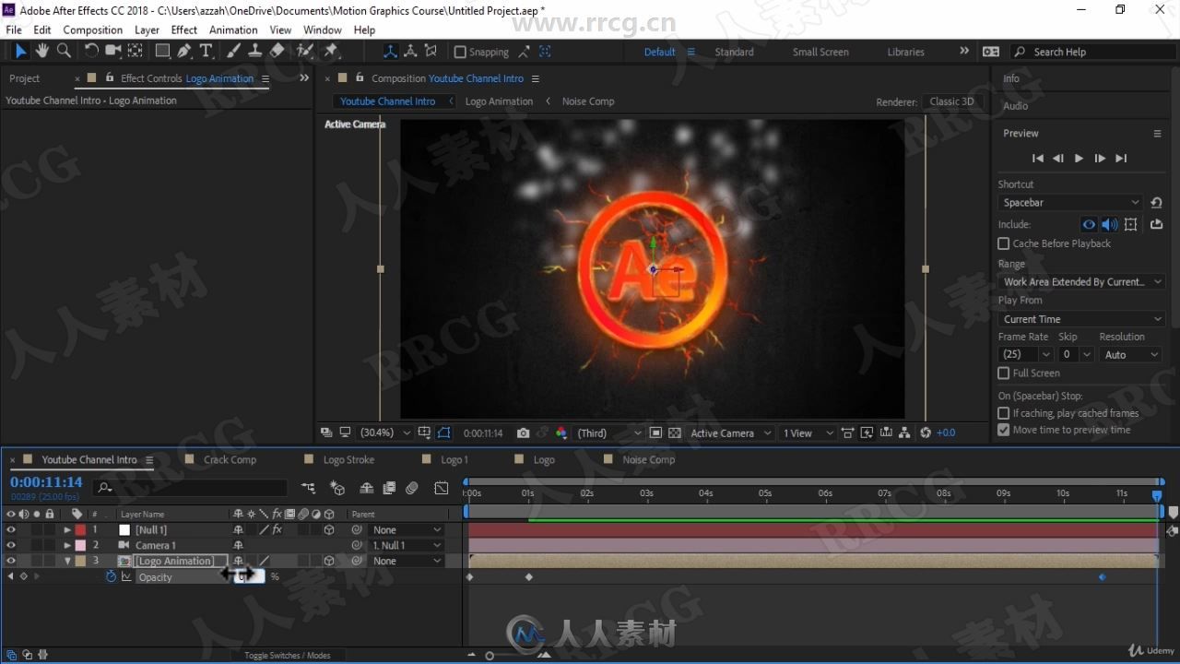
Task: Open the Composition menu
Action: (92, 30)
